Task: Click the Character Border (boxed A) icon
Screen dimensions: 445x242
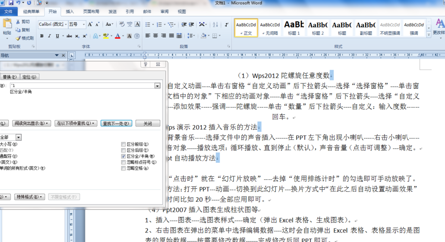Action: tap(137, 24)
